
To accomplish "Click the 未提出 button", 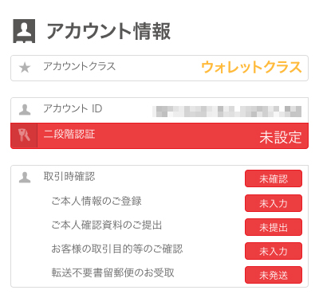I will click(274, 227).
